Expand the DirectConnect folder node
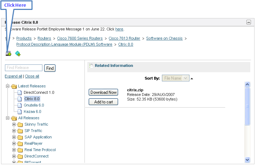Image resolution: width=257 pixels, height=166 pixels. pos(14,156)
